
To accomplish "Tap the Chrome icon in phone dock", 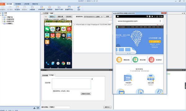I will (63, 63).
